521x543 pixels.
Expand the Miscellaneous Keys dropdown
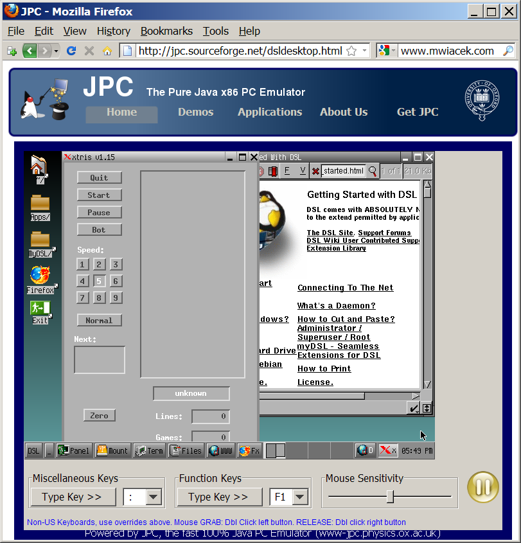153,497
